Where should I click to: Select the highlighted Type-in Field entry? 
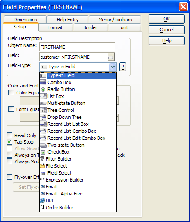[78, 75]
